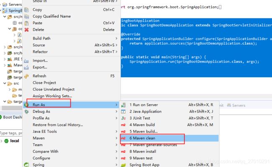272x167 pixels.
Task: Click the Export icon
Action: click(x=26, y=67)
